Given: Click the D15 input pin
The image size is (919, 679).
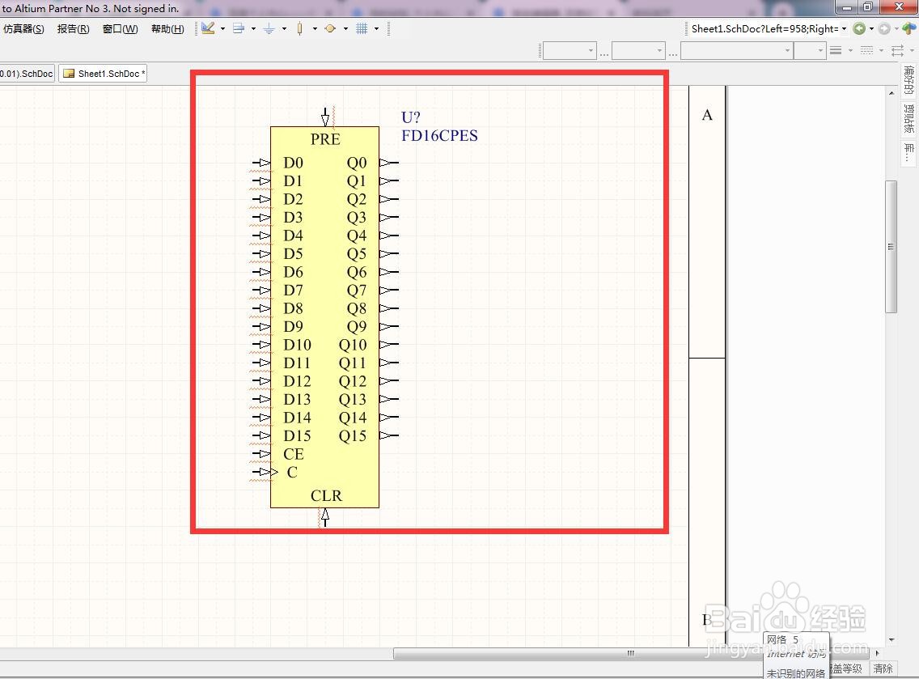Looking at the screenshot, I should (261, 435).
